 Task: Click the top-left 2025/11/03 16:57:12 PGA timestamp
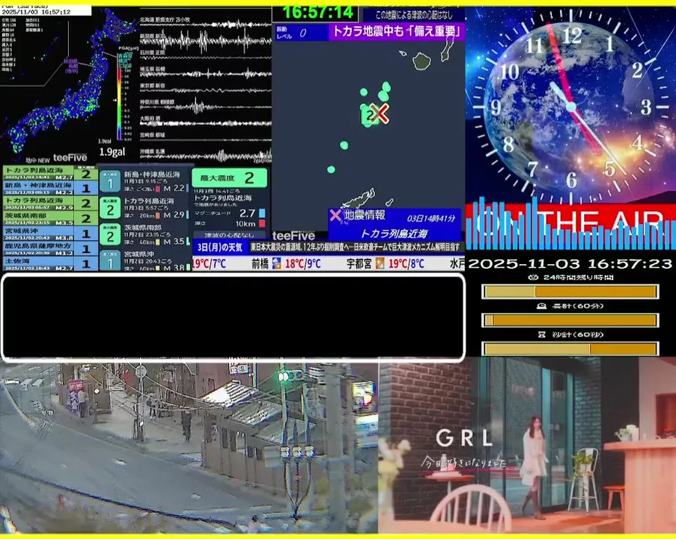coord(36,12)
